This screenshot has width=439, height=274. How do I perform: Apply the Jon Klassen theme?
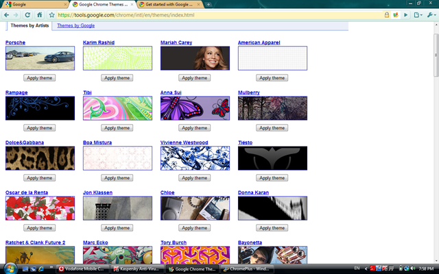click(117, 228)
